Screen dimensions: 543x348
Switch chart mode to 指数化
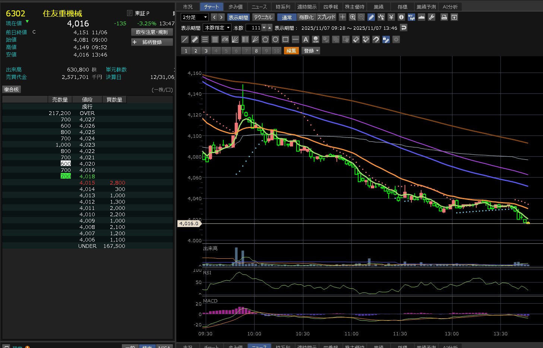306,17
